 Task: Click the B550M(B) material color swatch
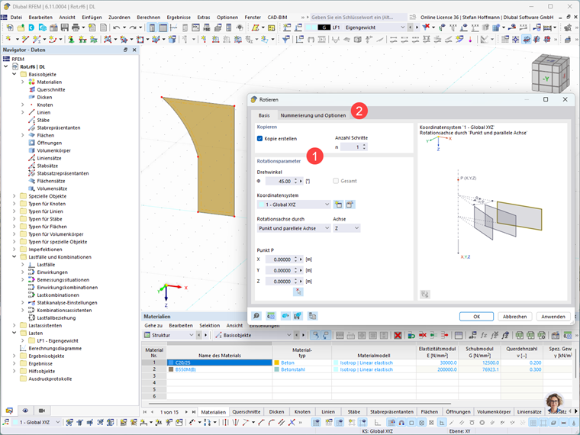pos(171,369)
